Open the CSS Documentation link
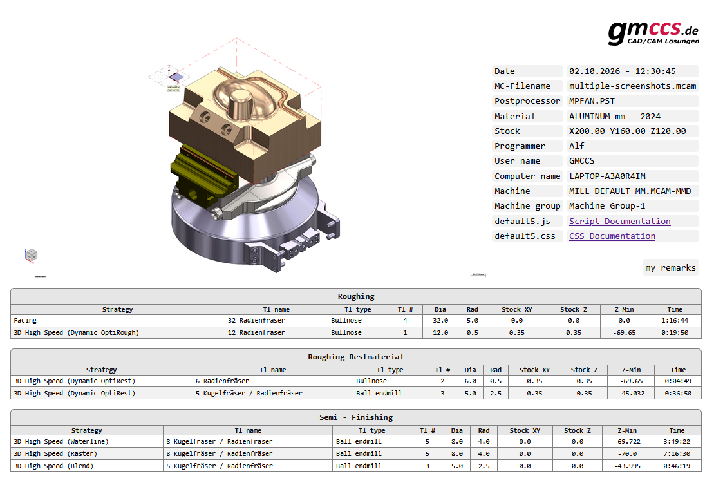The height and width of the screenshot is (485, 714). [x=612, y=236]
